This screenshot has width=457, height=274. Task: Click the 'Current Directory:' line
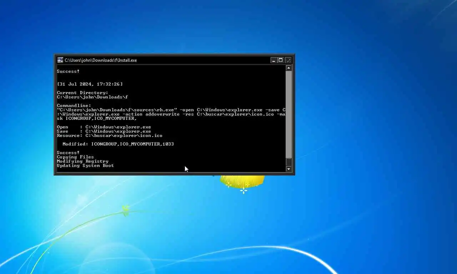[82, 93]
